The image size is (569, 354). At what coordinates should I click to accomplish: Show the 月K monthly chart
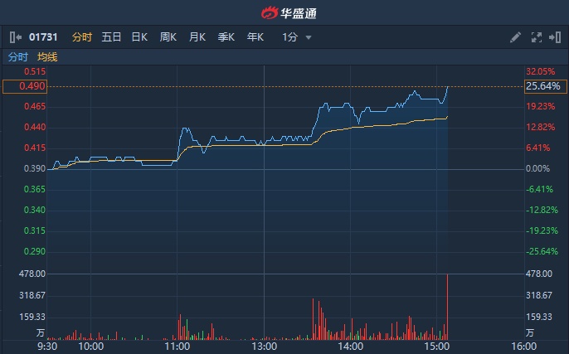pos(197,37)
